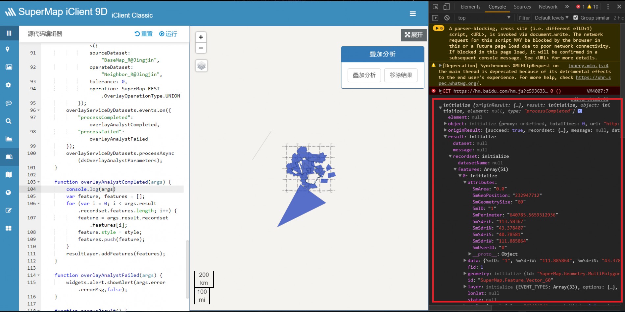Fold the code at line 103
Screen dimensions: 625x312
coord(39,182)
